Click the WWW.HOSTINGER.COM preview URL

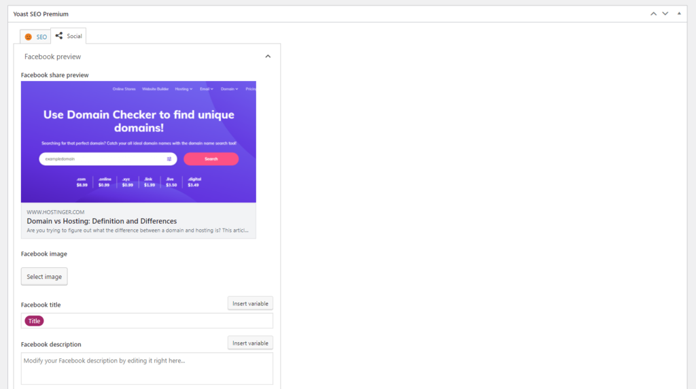point(56,212)
